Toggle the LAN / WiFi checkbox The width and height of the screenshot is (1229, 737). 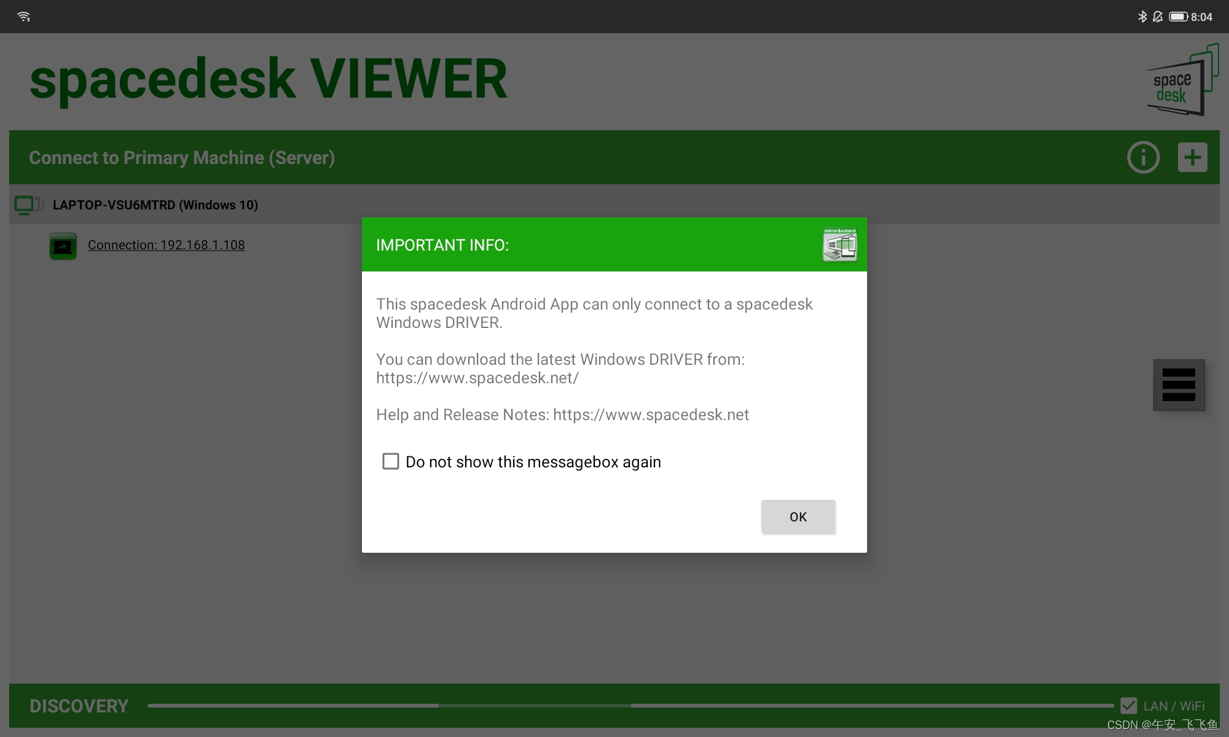(x=1128, y=706)
